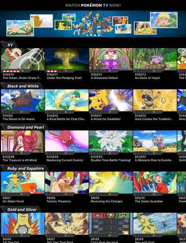
Task: Click the title 'A Home for Dwebble!'
Action: [x=106, y=119]
